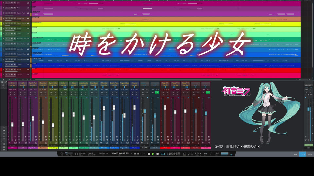This screenshot has height=176, width=314.
Task: Start playback with the green Play button
Action: [153, 154]
